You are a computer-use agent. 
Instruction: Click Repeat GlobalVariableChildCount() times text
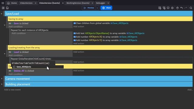(x=31, y=59)
